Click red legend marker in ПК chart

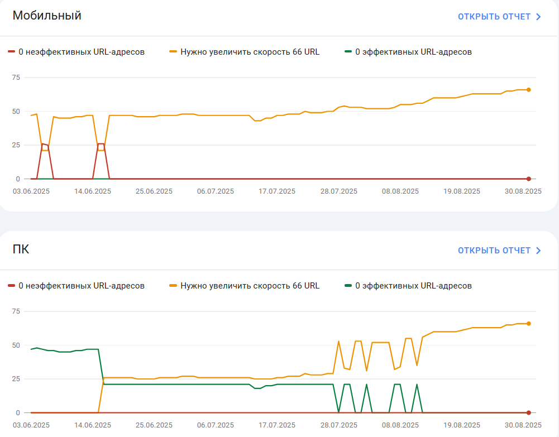pyautogui.click(x=11, y=285)
